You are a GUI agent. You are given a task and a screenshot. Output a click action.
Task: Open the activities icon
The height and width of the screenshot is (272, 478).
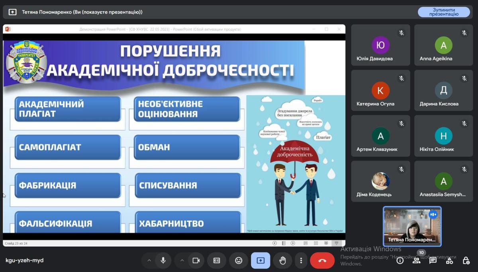point(449,260)
